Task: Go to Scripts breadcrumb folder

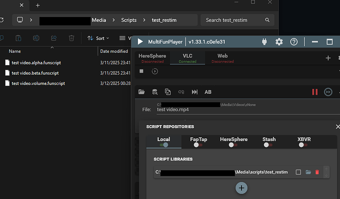Action: (129, 20)
